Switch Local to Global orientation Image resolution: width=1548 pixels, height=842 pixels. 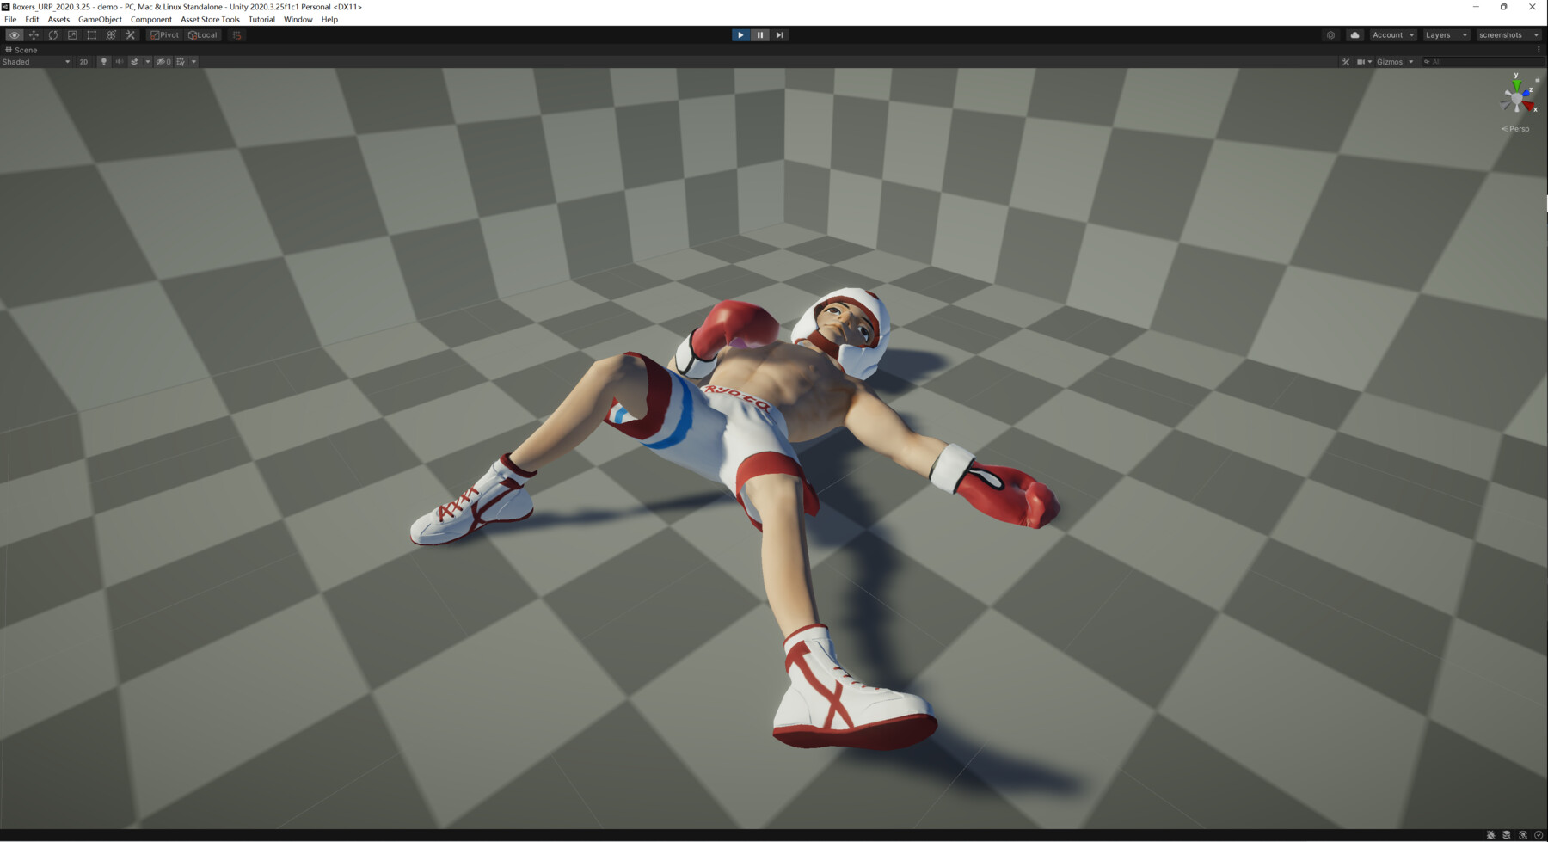(x=203, y=34)
